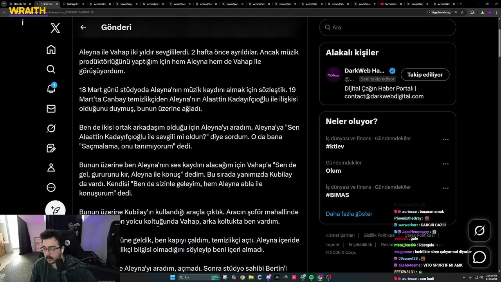Open Notifications bell icon
The width and height of the screenshot is (501, 282).
pos(51,89)
